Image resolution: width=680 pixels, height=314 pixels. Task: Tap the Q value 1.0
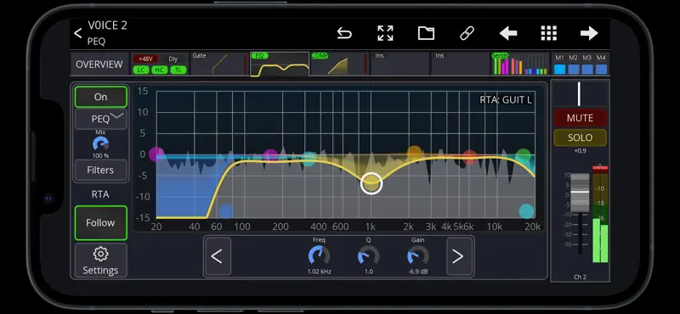[369, 272]
